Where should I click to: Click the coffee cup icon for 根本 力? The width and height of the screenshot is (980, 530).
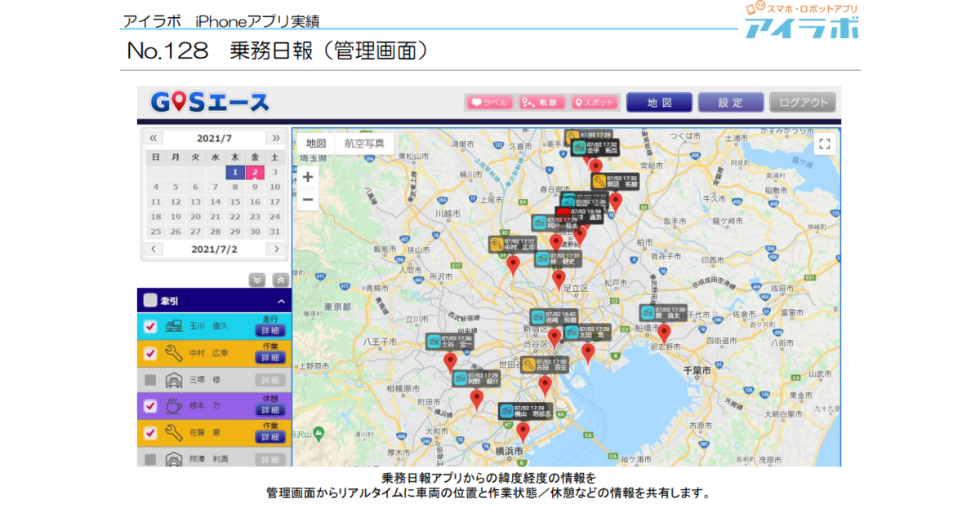point(173,406)
